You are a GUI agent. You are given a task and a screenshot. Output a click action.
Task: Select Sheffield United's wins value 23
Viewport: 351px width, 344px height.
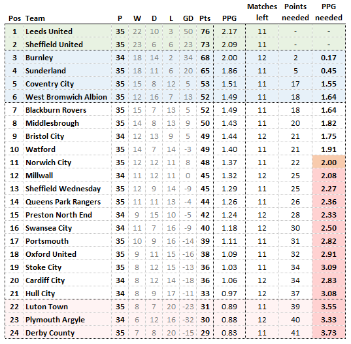tap(137, 45)
